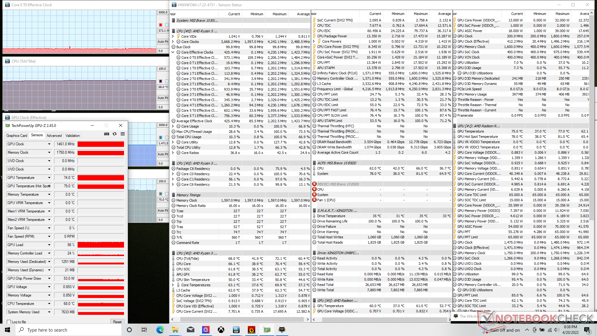Image resolution: width=597 pixels, height=336 pixels.
Task: Click Auto Fit in Core 0 T0 Effective Clock graph
Action: tap(163, 41)
